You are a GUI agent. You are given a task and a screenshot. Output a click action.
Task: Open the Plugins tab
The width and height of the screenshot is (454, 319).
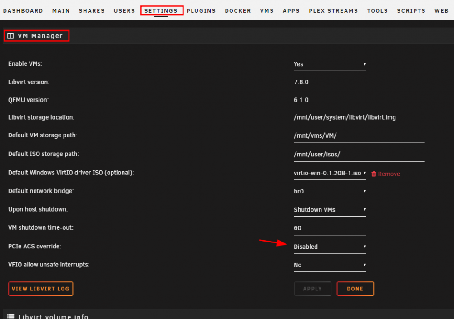pyautogui.click(x=201, y=11)
